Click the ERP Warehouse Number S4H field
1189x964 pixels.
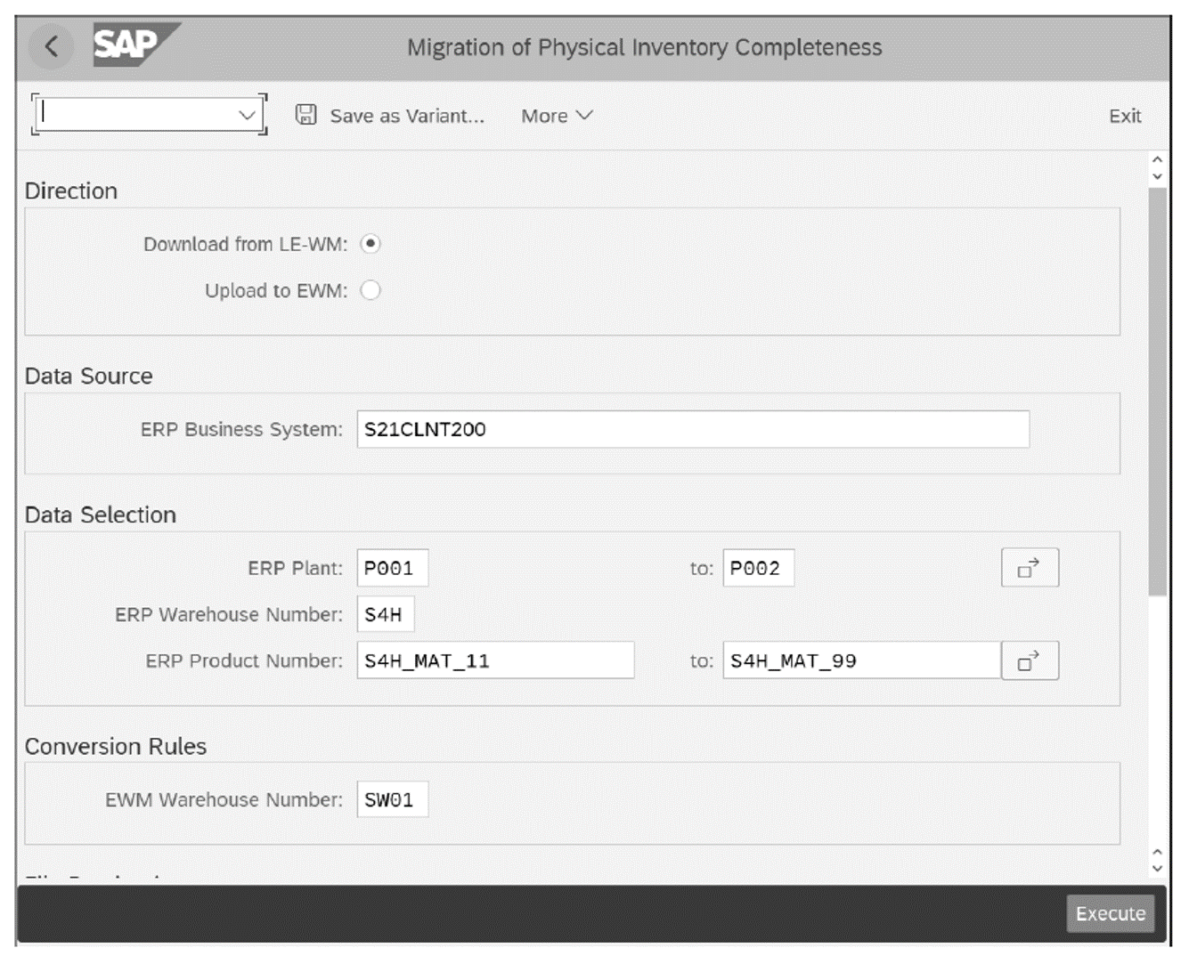pos(385,614)
